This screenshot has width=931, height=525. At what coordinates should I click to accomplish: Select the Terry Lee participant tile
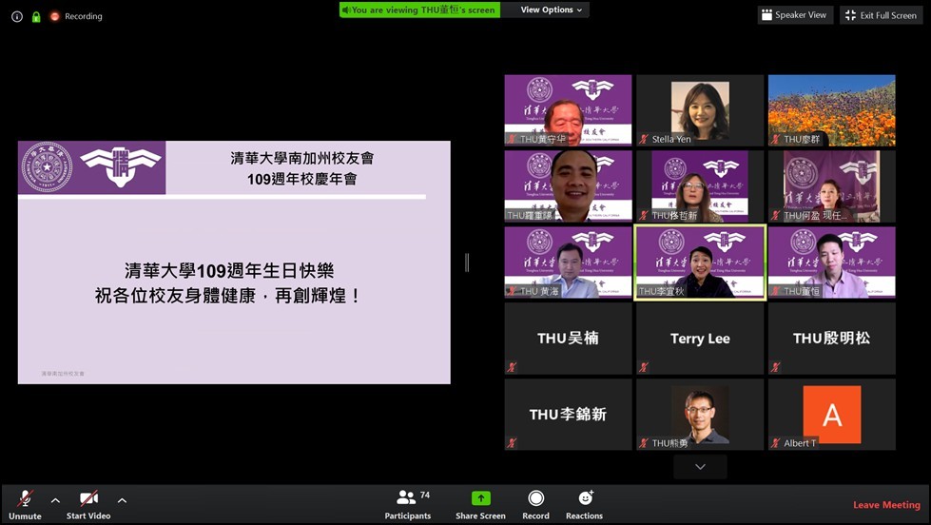(x=700, y=338)
